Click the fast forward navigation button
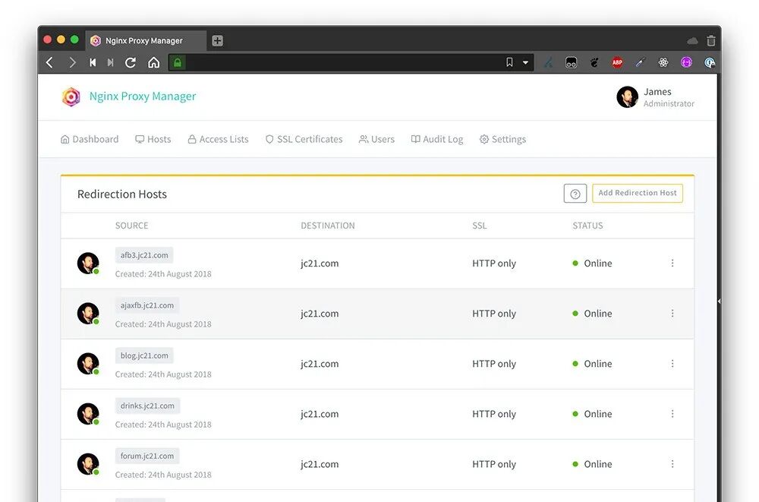759x502 pixels. [x=110, y=62]
